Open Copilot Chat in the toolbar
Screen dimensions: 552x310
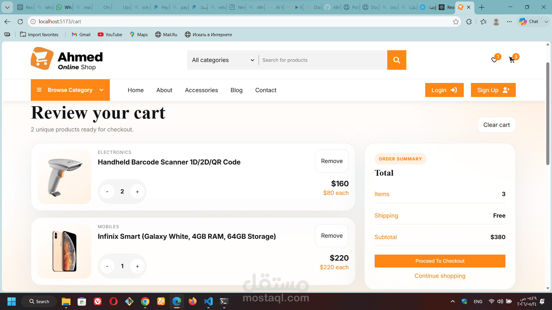(x=529, y=22)
